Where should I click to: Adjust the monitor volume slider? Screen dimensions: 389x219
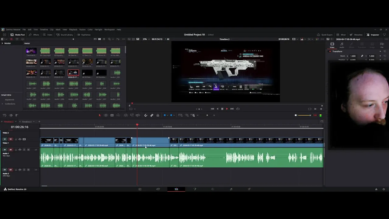pyautogui.click(x=305, y=115)
